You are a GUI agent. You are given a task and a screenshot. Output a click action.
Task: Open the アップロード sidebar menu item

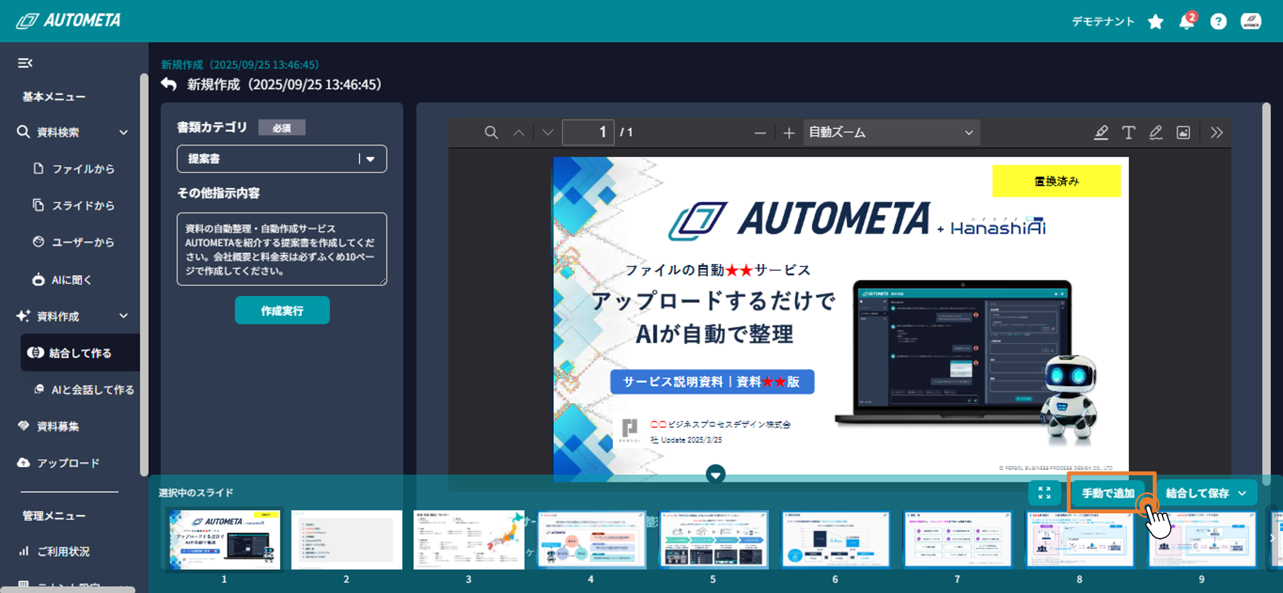pos(68,463)
